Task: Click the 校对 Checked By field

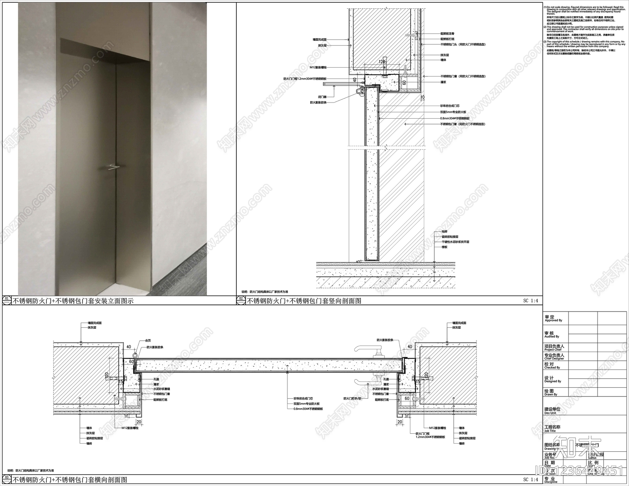Action: (x=585, y=366)
